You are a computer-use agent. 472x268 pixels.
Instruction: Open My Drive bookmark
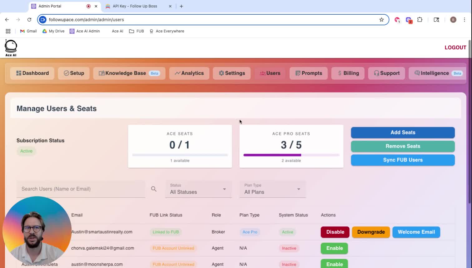53,31
